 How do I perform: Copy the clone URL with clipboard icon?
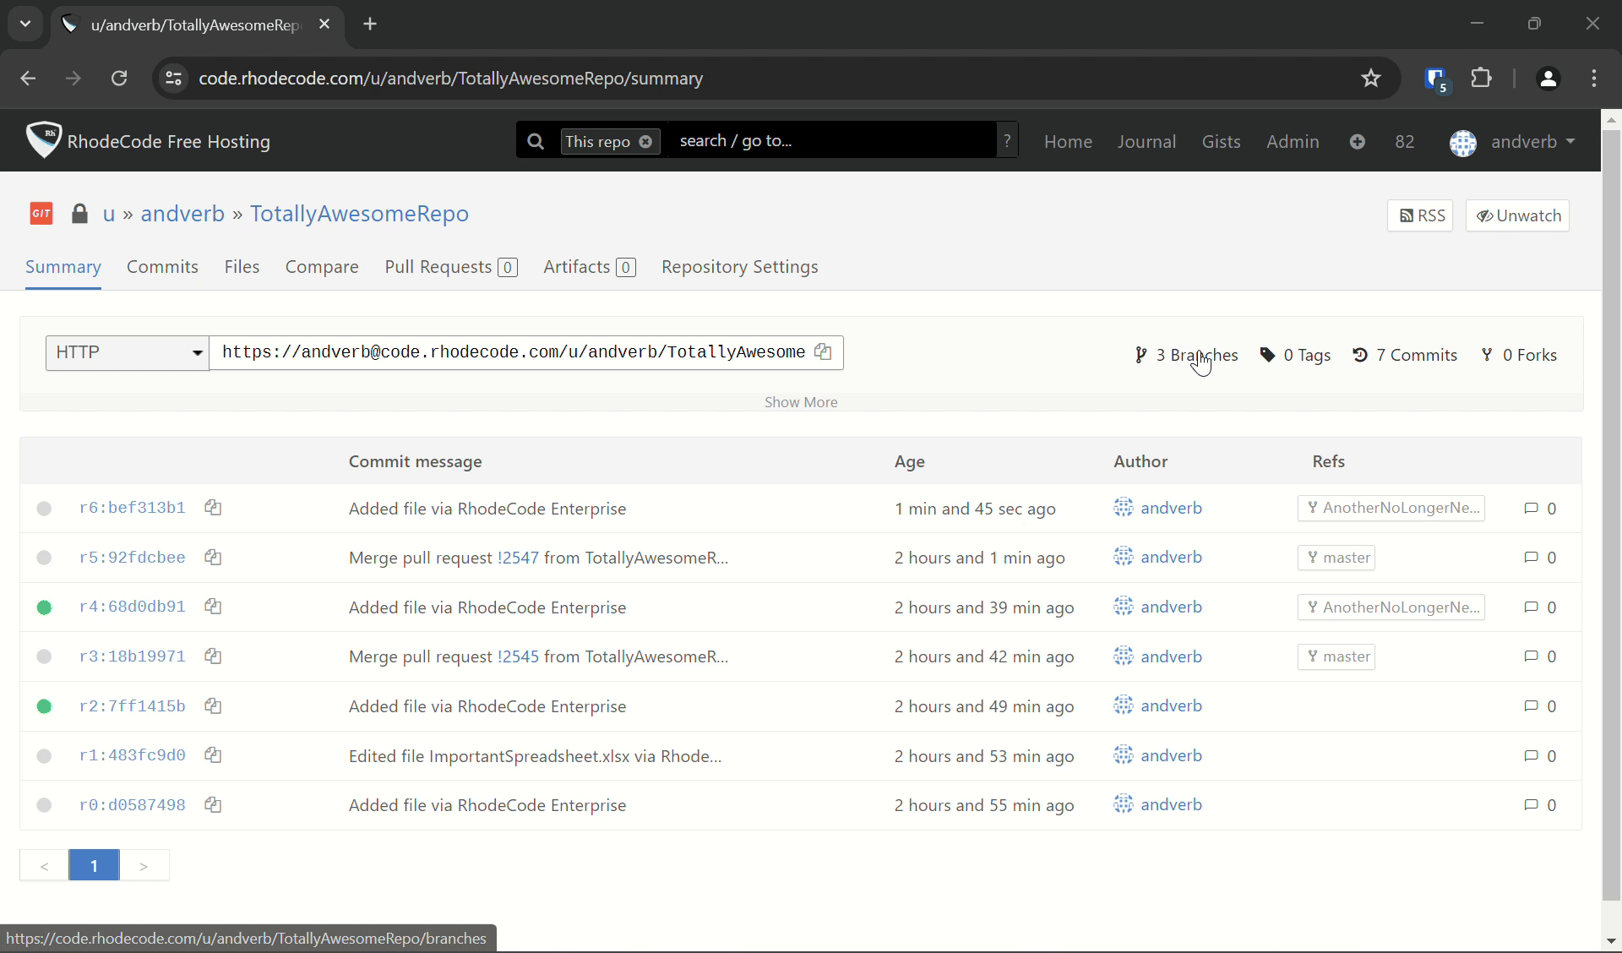[823, 351]
